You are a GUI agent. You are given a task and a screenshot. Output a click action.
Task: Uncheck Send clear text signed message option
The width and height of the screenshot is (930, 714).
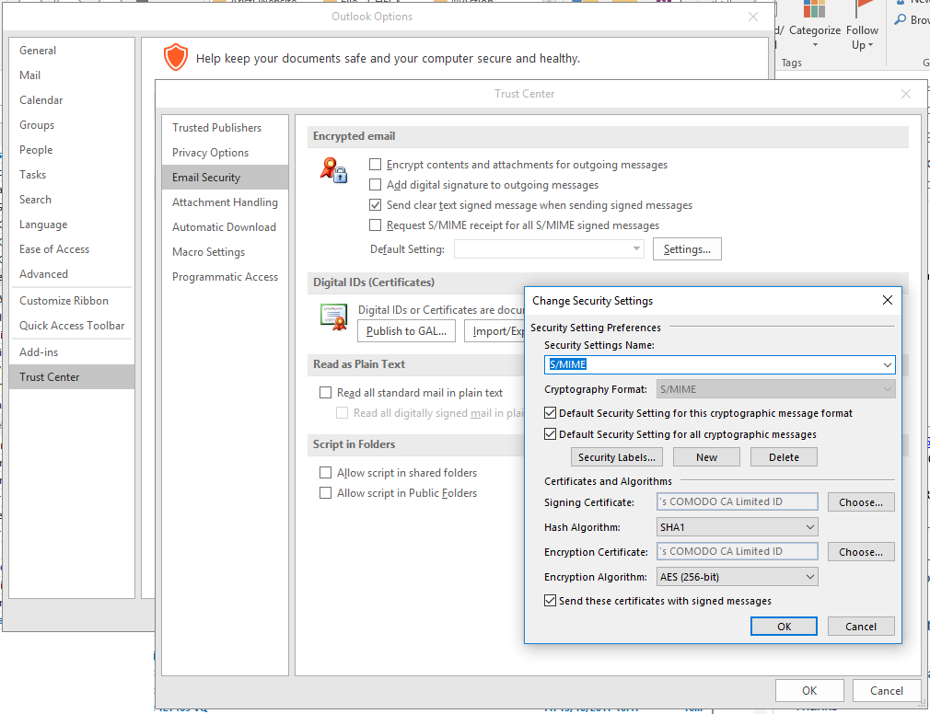(x=375, y=204)
